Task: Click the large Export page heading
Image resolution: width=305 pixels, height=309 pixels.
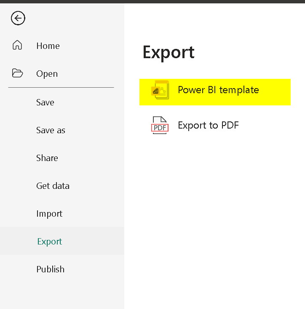Action: coord(169,52)
